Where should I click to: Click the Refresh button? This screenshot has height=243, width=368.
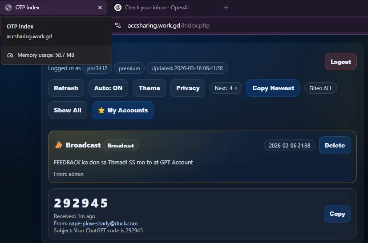pos(66,88)
